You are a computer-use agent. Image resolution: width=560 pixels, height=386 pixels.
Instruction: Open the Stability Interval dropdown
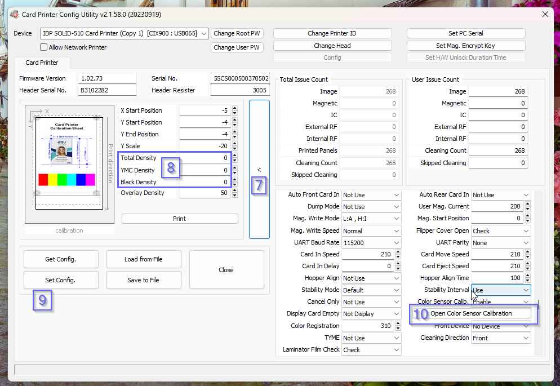tap(501, 290)
